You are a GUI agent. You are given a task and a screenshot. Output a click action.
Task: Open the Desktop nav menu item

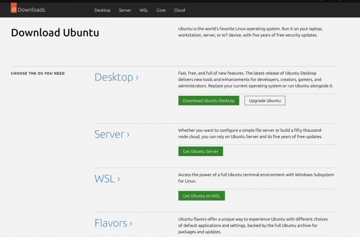click(x=102, y=10)
